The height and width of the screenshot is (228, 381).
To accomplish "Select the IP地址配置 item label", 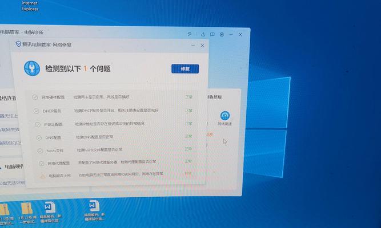I will click(x=54, y=124).
